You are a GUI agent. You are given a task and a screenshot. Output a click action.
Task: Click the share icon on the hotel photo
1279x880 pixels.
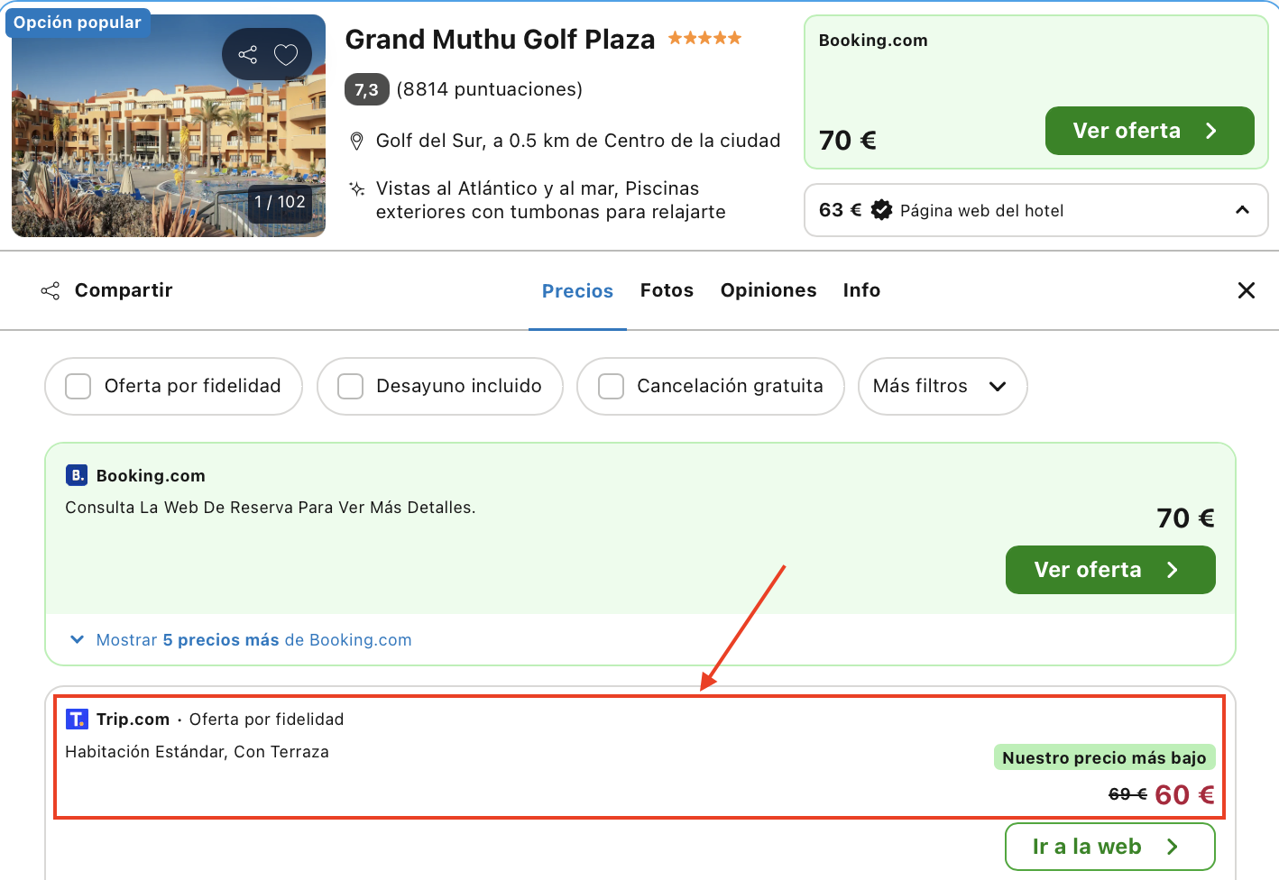[247, 54]
